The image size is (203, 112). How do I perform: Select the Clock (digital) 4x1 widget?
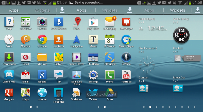(x=153, y=25)
